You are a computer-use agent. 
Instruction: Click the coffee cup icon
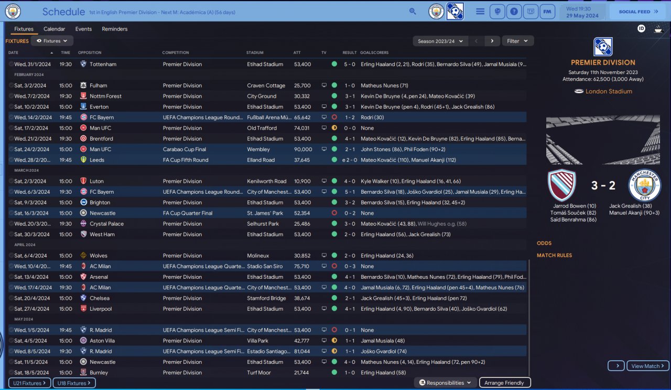(x=658, y=29)
